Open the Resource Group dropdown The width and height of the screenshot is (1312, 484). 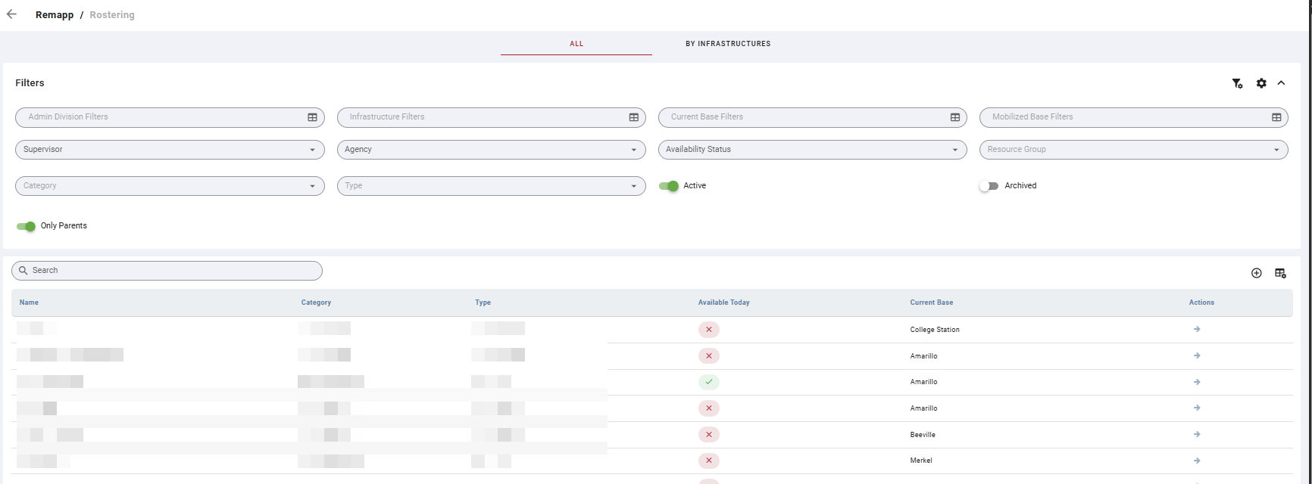(1133, 150)
